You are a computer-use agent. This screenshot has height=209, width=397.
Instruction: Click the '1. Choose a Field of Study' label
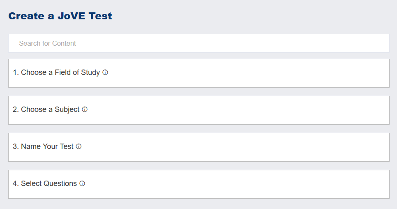tap(56, 72)
